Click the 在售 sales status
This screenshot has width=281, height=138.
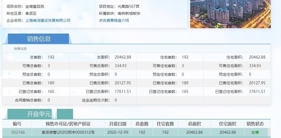pyautogui.click(x=255, y=132)
